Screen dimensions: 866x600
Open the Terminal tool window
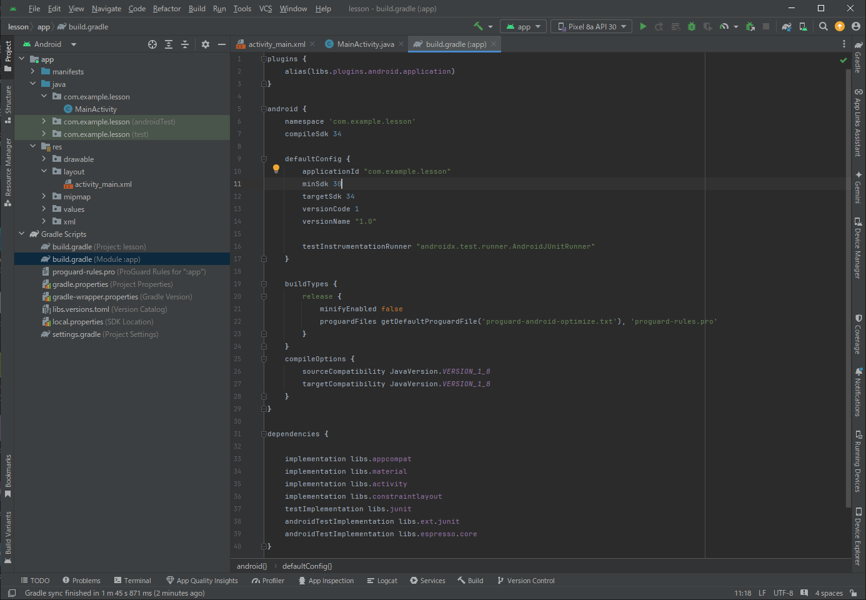[x=132, y=581]
